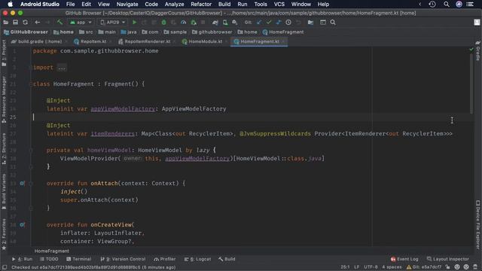Screen dimensions: 482x271
Task: Open the Refactor menu
Action: point(201,5)
